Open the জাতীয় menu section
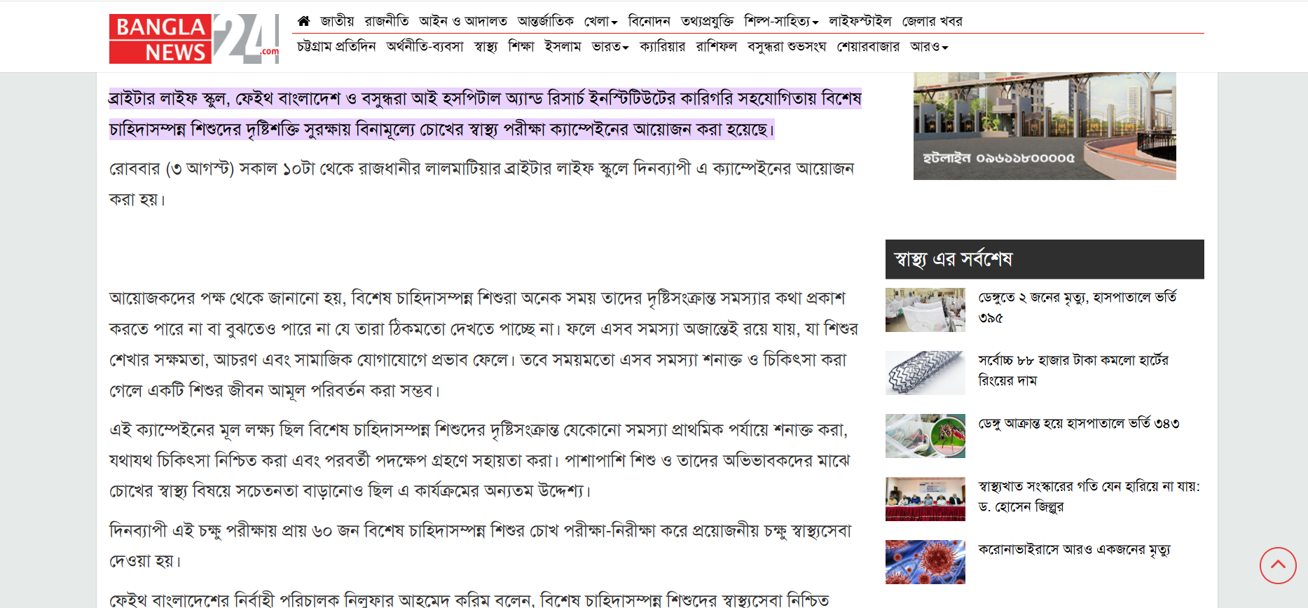Viewport: 1308px width, 608px height. [337, 22]
